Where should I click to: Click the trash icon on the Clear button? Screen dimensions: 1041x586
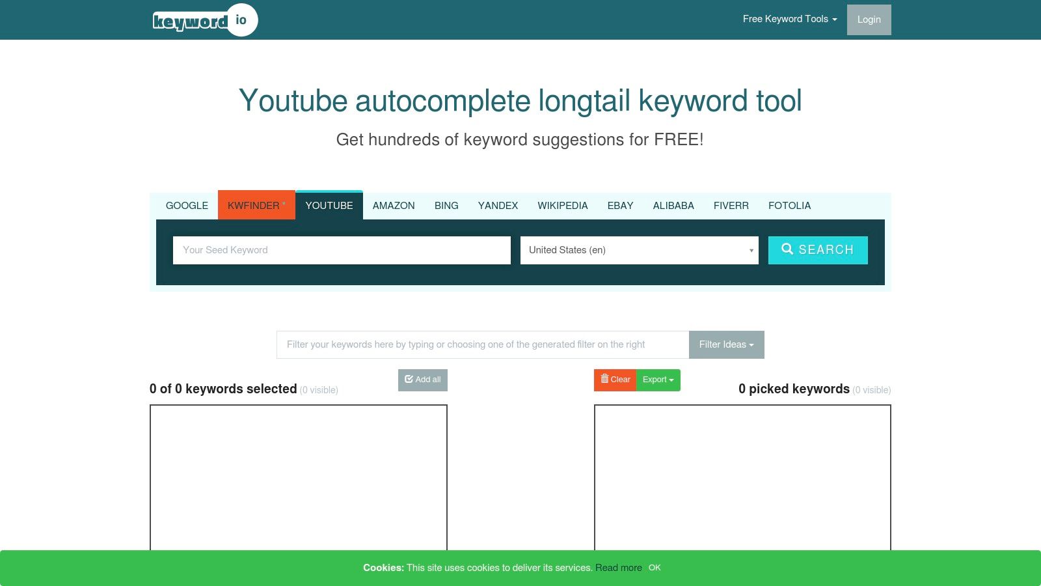(605, 380)
